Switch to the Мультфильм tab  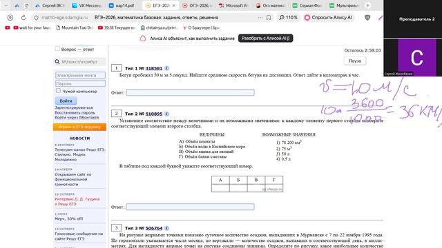344,6
